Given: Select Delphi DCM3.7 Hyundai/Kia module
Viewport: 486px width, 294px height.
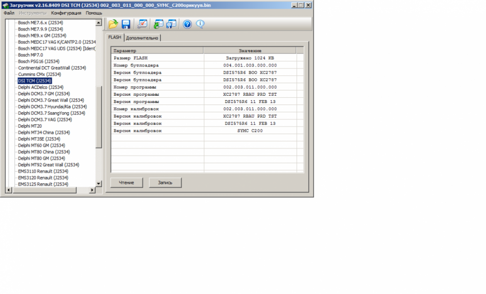Looking at the screenshot, I should (x=52, y=106).
